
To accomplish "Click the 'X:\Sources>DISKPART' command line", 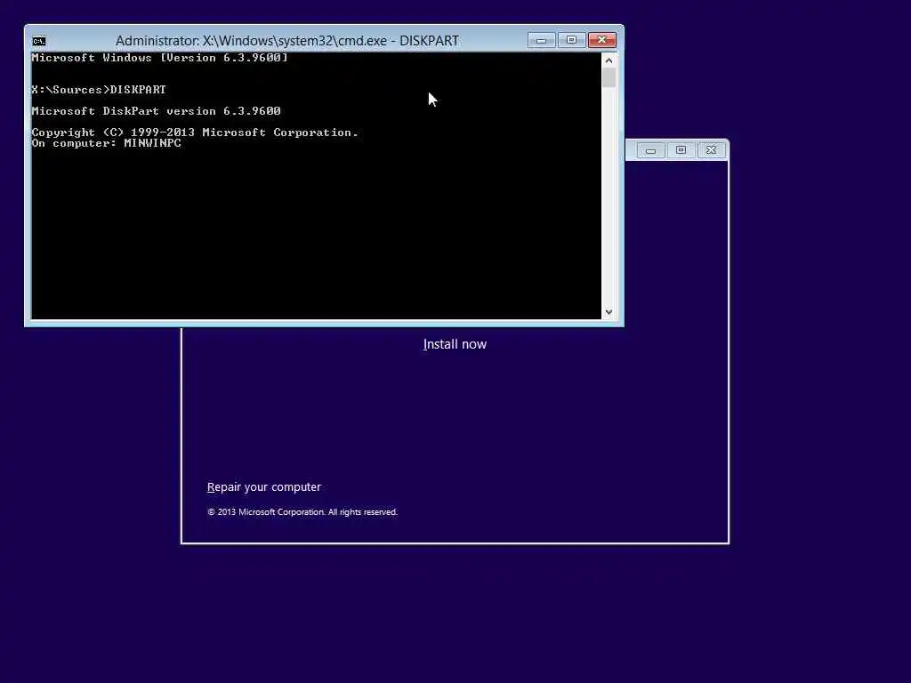I will pos(99,90).
